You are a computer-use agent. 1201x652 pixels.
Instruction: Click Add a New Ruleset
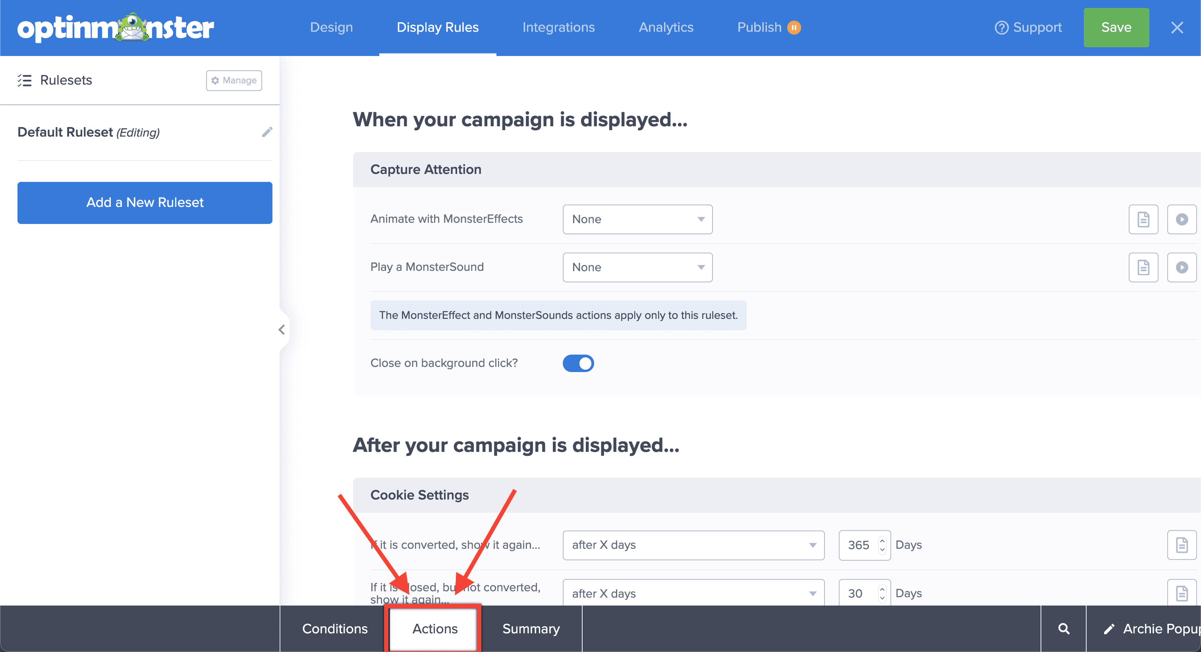145,202
